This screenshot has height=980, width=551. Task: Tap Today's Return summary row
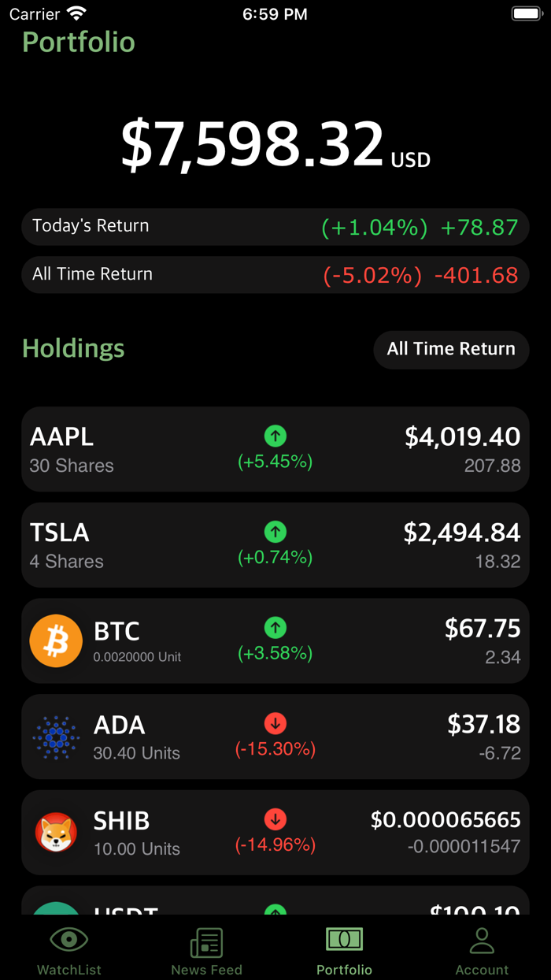tap(275, 227)
